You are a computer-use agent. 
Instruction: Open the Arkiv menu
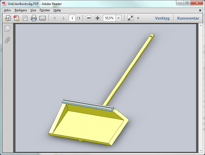[7, 10]
